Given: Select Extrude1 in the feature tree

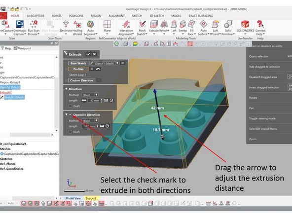Looking at the screenshot, I should point(6,92).
